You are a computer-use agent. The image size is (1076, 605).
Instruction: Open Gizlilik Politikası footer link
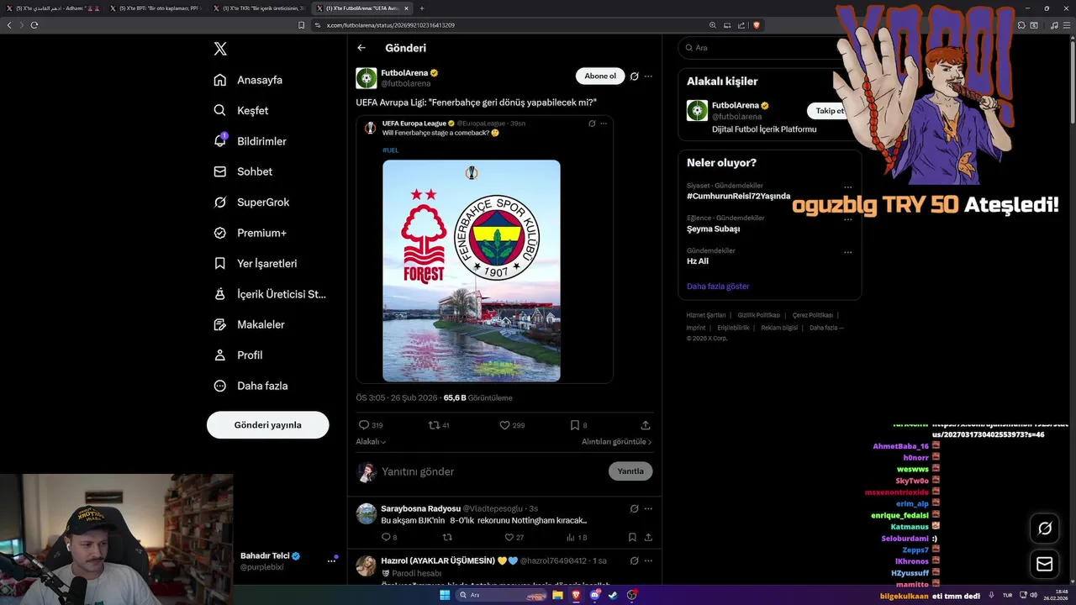[758, 315]
